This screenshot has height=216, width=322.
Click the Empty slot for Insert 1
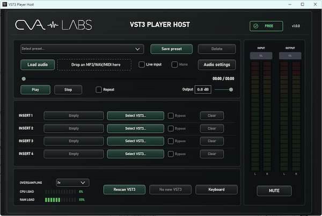coord(74,116)
